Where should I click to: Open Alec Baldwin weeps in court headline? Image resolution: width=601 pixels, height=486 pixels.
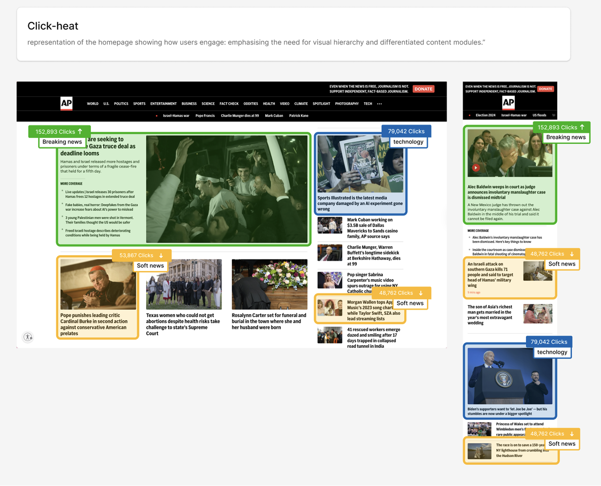tap(506, 192)
